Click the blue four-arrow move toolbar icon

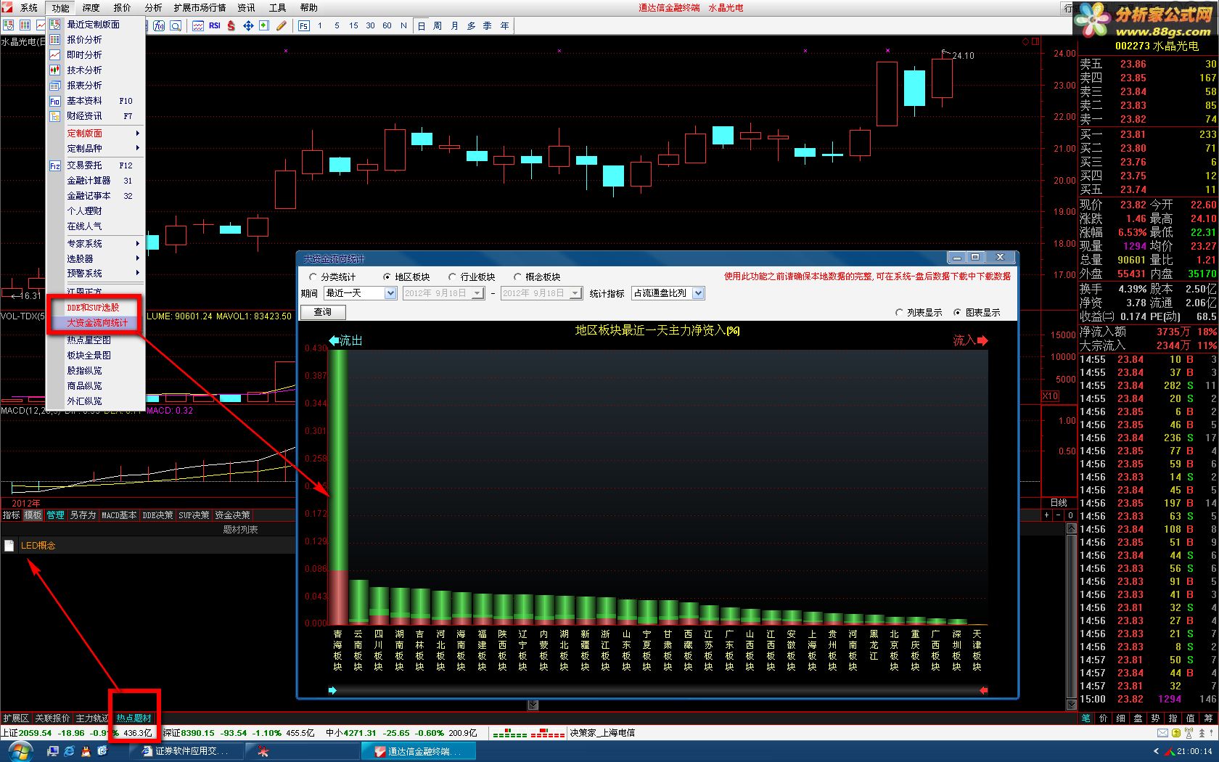[248, 25]
